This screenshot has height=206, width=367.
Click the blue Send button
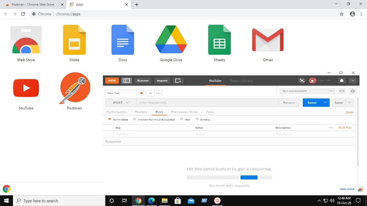[x=312, y=103]
